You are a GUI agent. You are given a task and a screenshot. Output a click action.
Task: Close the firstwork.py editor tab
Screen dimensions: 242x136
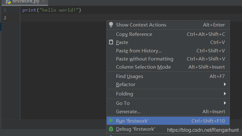43,1
